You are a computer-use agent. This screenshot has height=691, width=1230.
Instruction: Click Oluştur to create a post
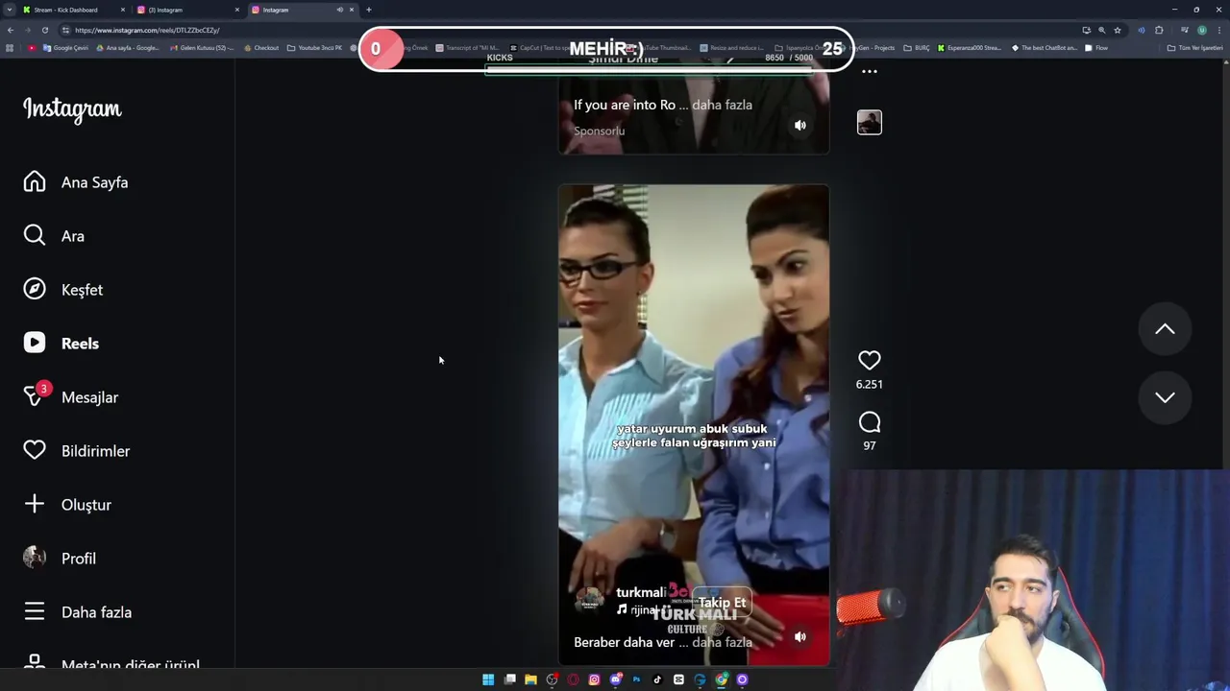coord(67,505)
